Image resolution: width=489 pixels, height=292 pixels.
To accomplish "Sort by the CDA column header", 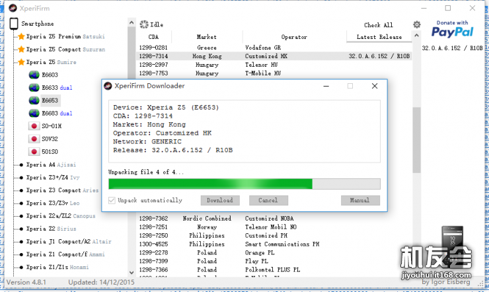I will point(153,37).
